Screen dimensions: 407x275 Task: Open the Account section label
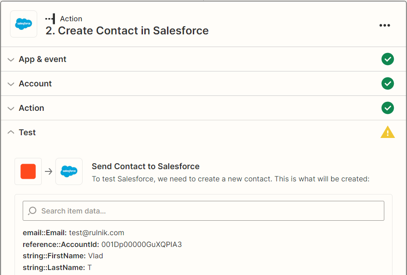pos(35,84)
